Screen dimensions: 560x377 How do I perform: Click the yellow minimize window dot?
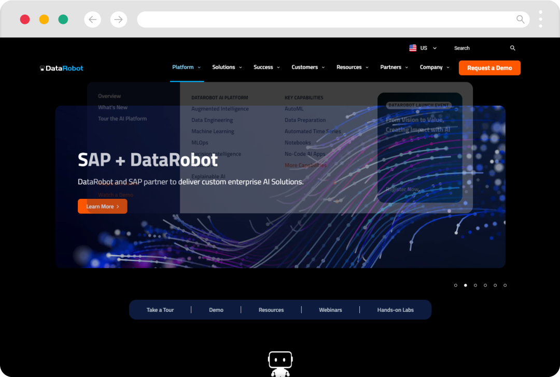(x=44, y=19)
